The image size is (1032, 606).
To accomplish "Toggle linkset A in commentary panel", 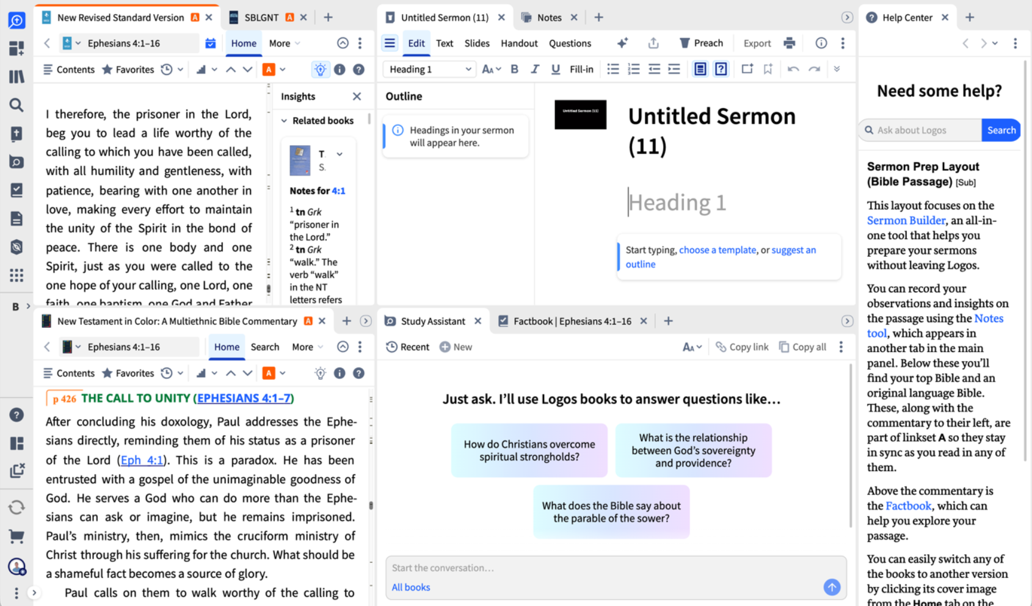I will (x=269, y=373).
